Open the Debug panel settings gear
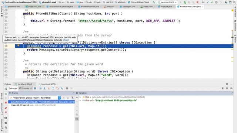Screen dimensions: 237x133 (x=227, y=84)
